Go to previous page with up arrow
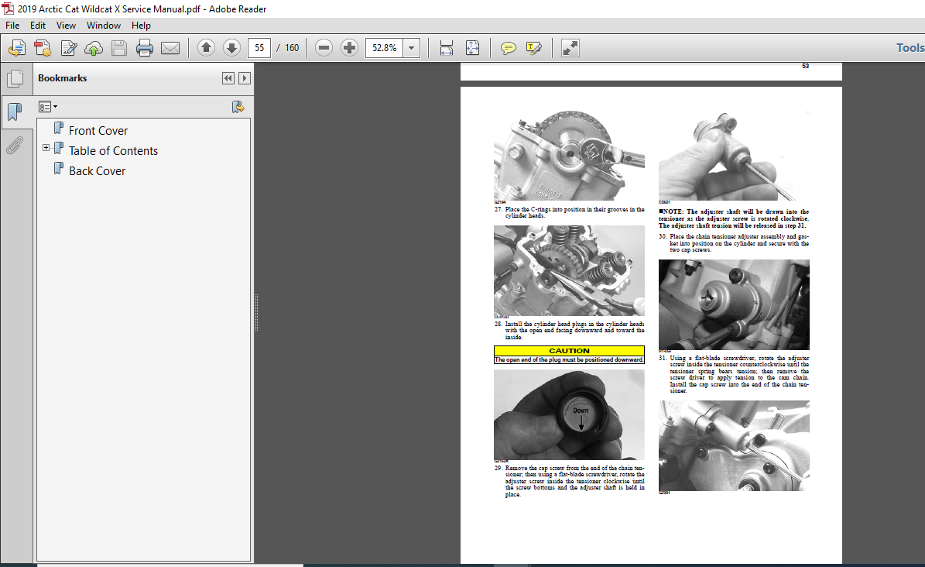 click(206, 48)
